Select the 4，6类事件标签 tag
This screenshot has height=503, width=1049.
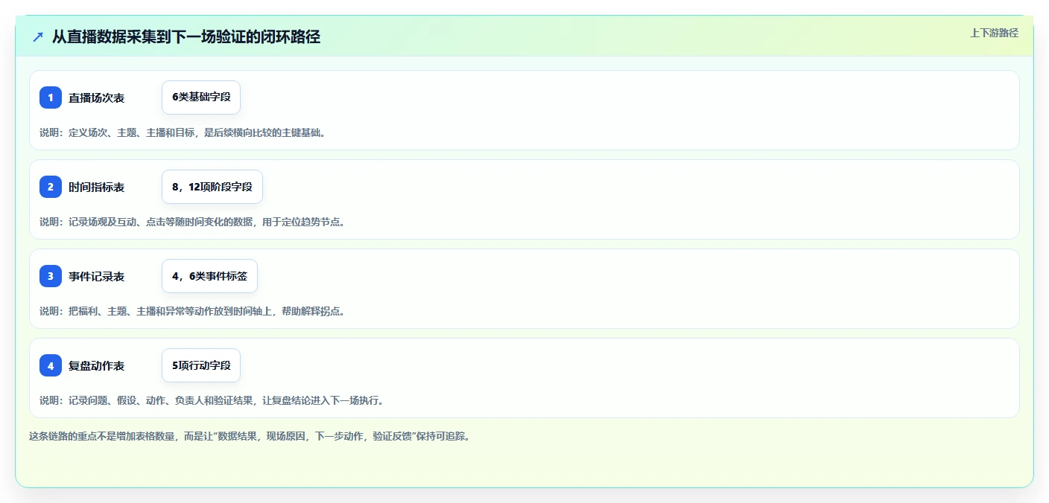(x=209, y=276)
